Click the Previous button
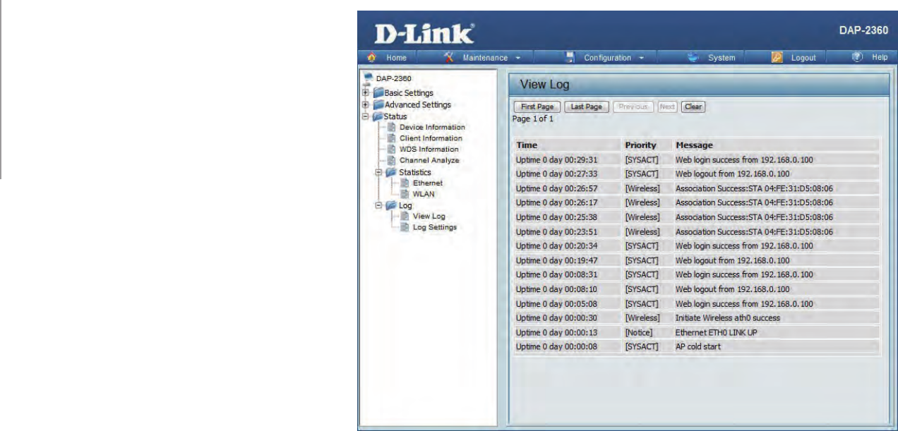898x431 pixels. (x=633, y=107)
